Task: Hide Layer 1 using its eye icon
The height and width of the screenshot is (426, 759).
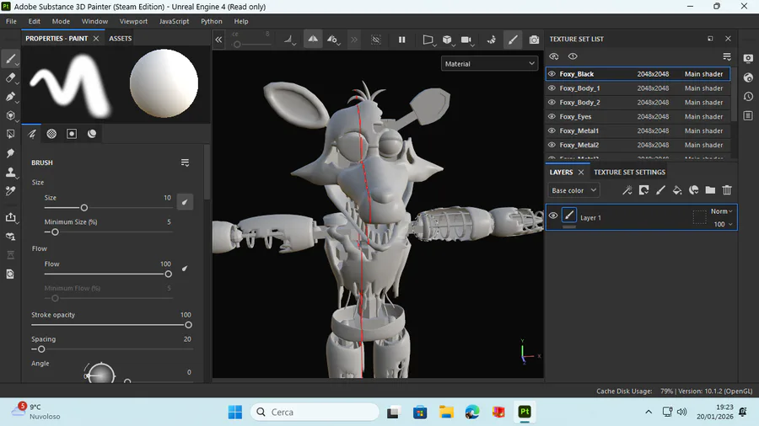Action: coord(553,216)
